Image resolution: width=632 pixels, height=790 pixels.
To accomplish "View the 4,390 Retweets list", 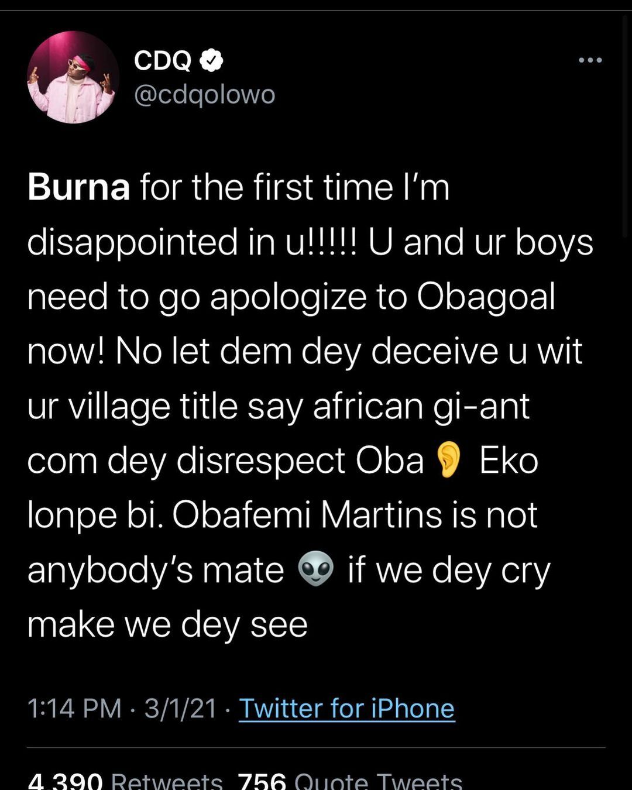I will coord(125,781).
